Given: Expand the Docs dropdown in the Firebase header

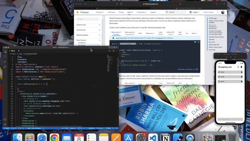Looking at the screenshot, I should 130,12.
